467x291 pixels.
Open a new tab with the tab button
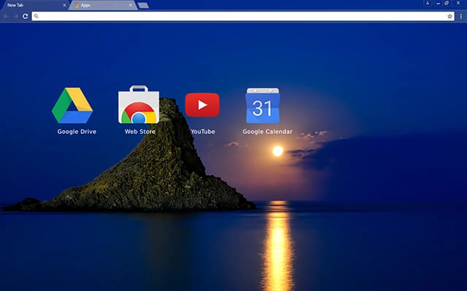143,5
